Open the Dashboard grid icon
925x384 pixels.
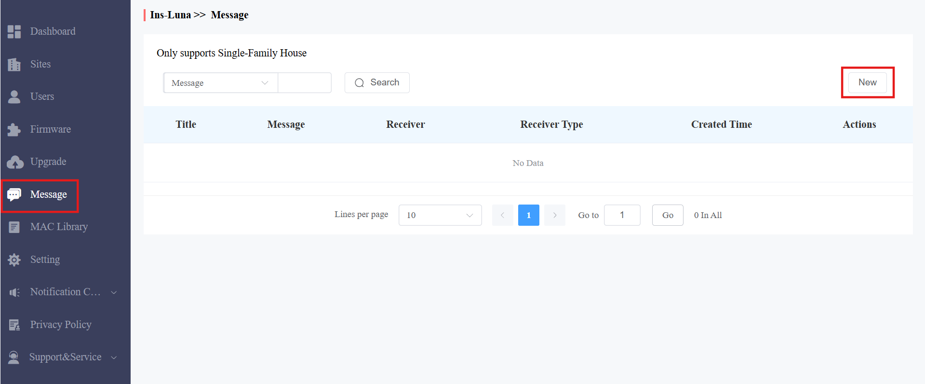(x=14, y=32)
